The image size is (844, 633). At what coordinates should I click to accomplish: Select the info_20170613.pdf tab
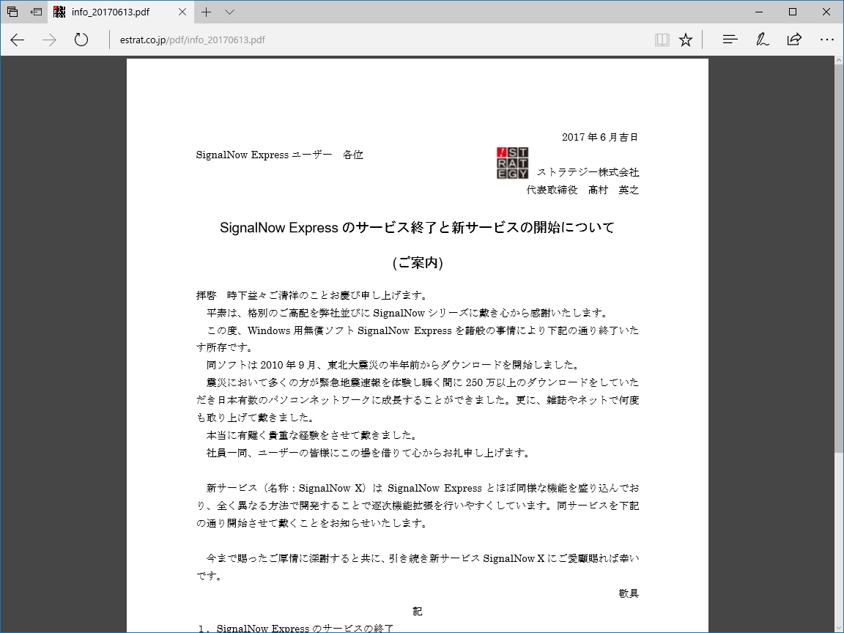coord(110,12)
